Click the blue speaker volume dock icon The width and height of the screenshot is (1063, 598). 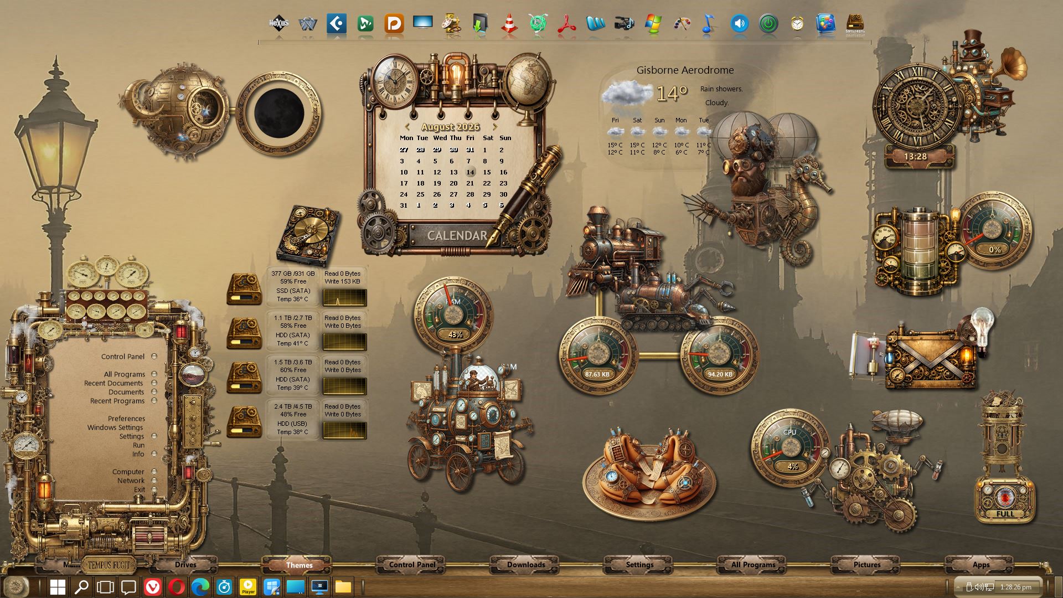point(739,24)
